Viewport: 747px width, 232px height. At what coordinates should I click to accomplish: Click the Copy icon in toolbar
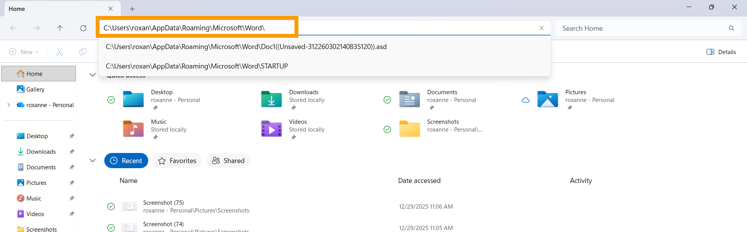pos(83,52)
